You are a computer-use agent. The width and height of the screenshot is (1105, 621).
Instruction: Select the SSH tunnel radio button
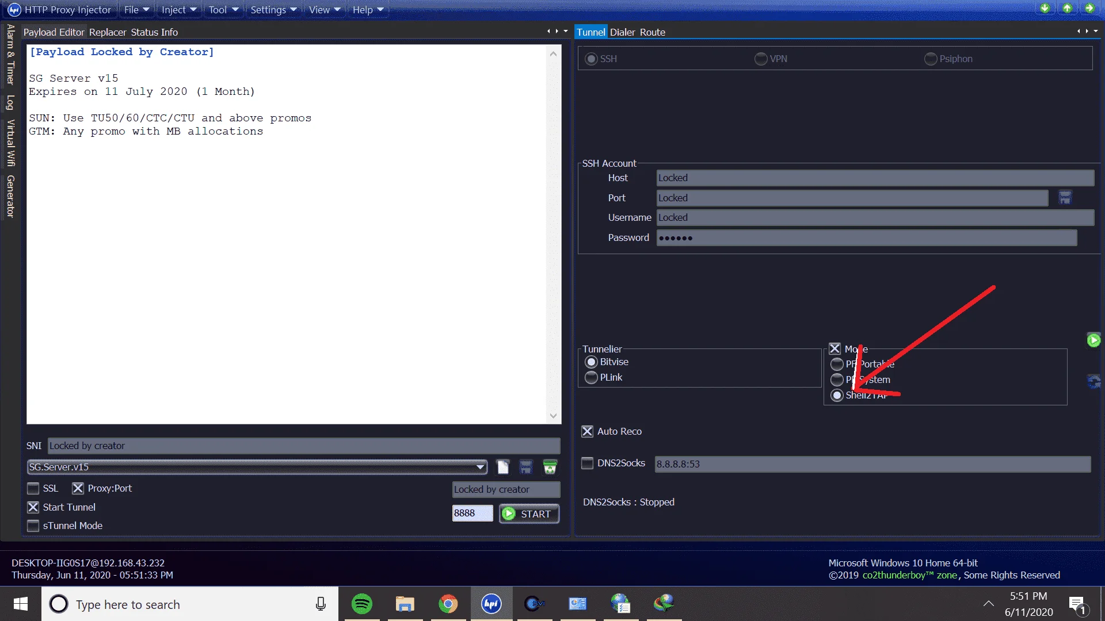[x=591, y=59]
